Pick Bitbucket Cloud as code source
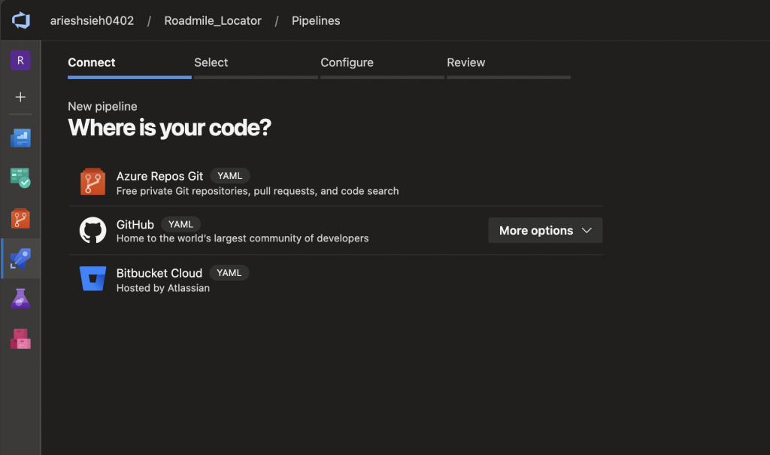Screen dimensions: 770x455 [x=159, y=273]
